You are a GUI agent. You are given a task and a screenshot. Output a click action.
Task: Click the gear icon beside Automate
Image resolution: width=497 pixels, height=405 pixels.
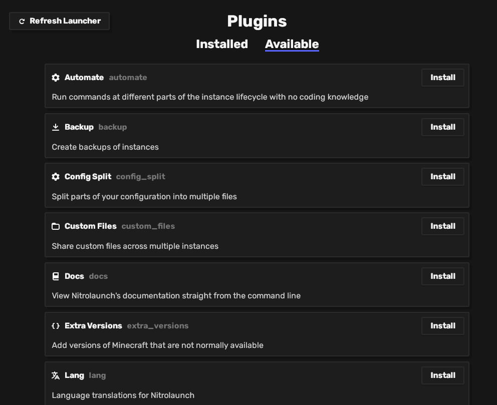tap(56, 78)
